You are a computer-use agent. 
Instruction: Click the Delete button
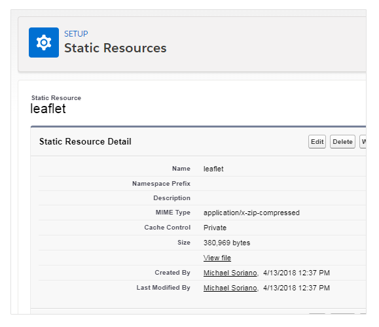pos(342,141)
